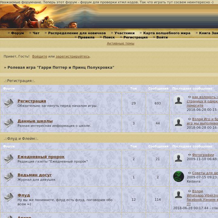The width and height of the screenshot is (218, 218).
Task: Click arrow icon before 'как взломать' link
Action: pos(189,97)
